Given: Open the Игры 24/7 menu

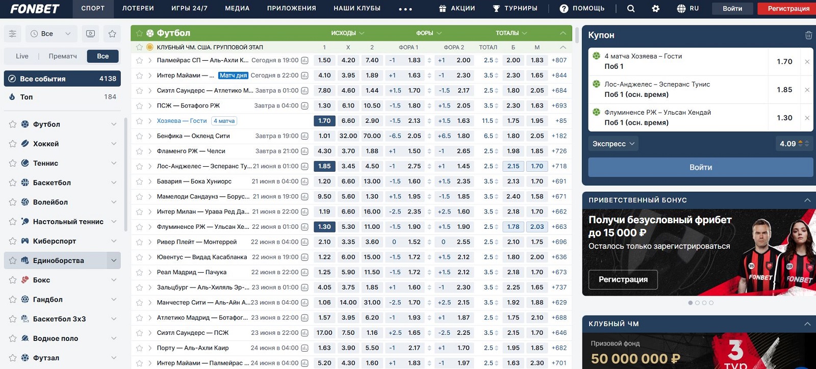Looking at the screenshot, I should click(x=189, y=9).
